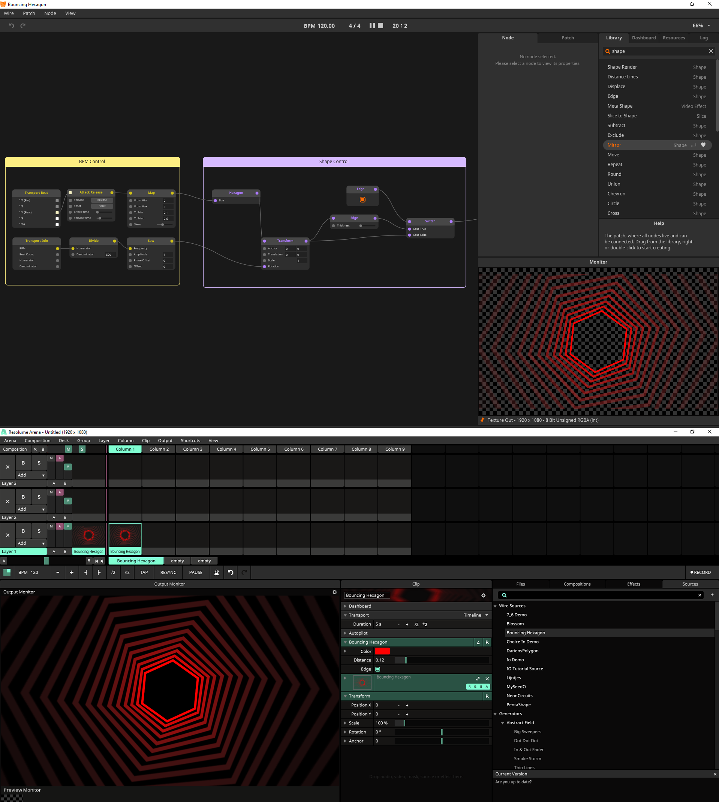Favorite the Mirror node with heart icon
Screen dimensions: 719x802
click(703, 145)
